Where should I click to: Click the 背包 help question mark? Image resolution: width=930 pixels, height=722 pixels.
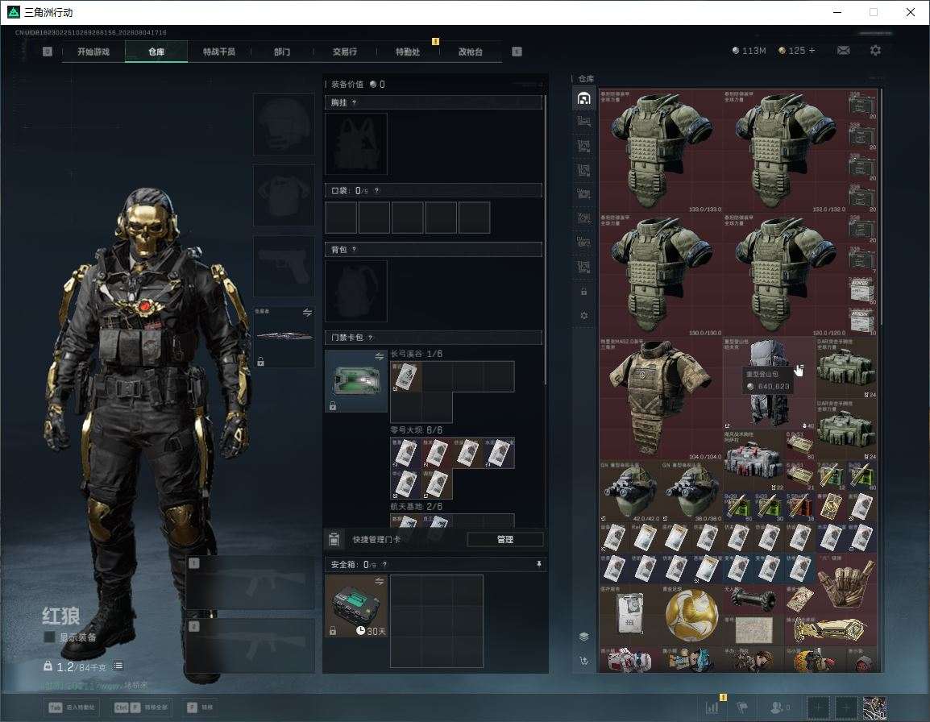(354, 250)
